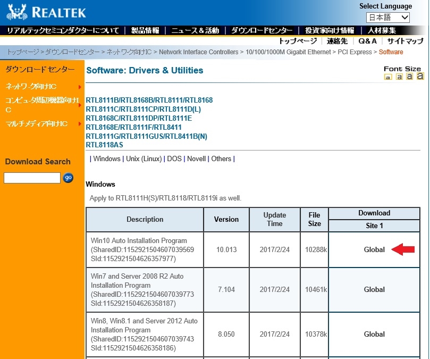
Task: Open 連絡先 link
Action: [337, 41]
